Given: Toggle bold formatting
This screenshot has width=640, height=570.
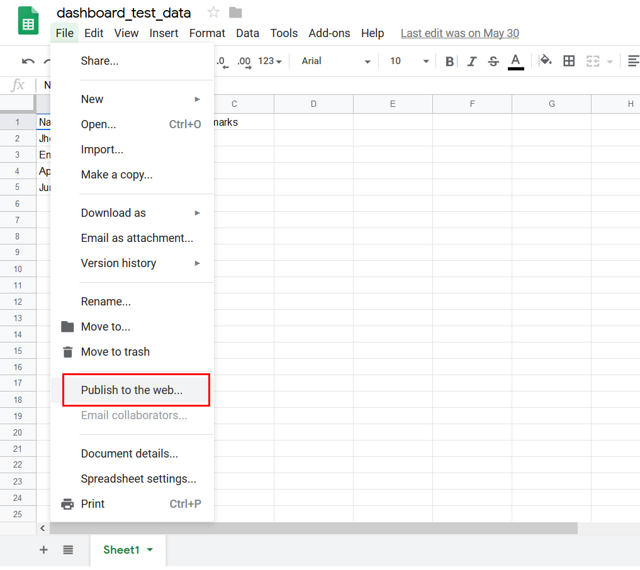Looking at the screenshot, I should (x=449, y=61).
